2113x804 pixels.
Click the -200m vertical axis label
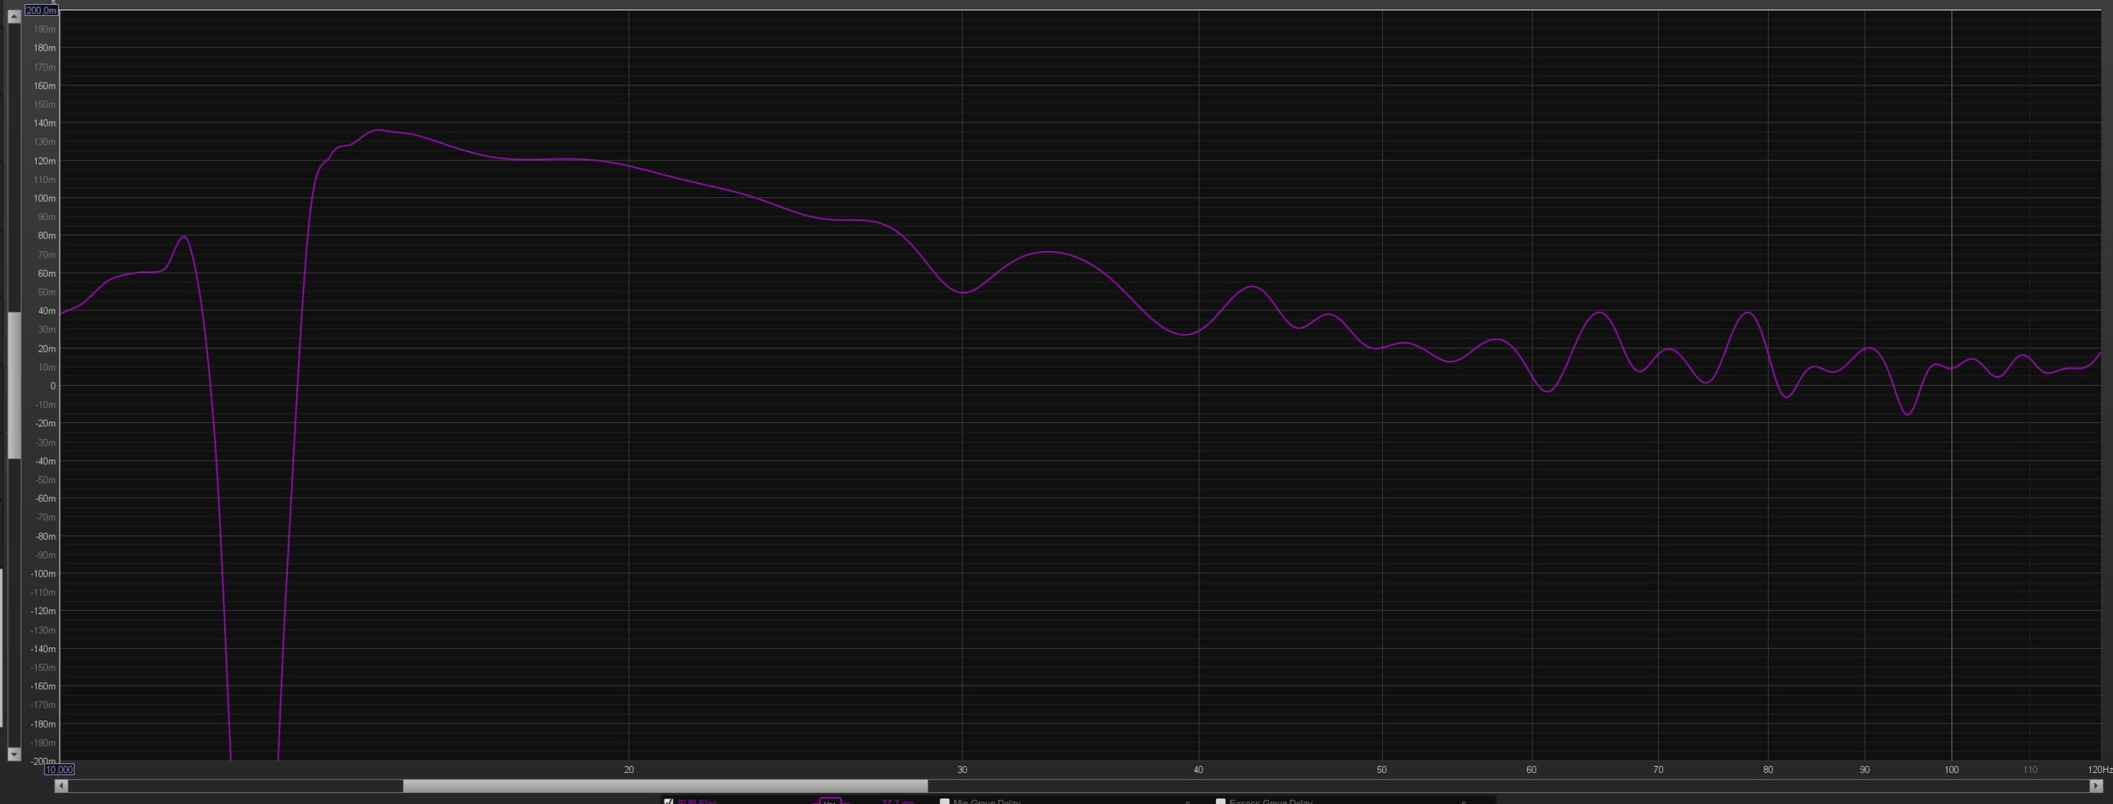(43, 761)
